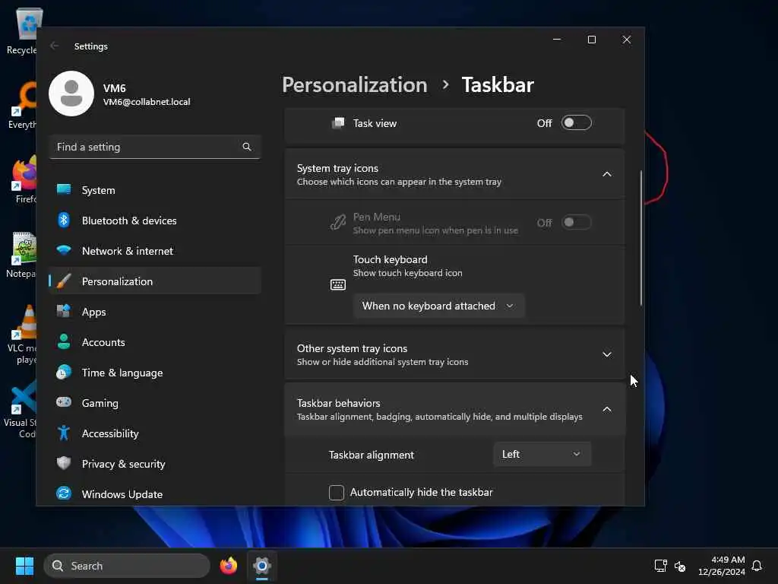Click the Personalization breadcrumb link
This screenshot has height=584, width=778.
coord(355,85)
